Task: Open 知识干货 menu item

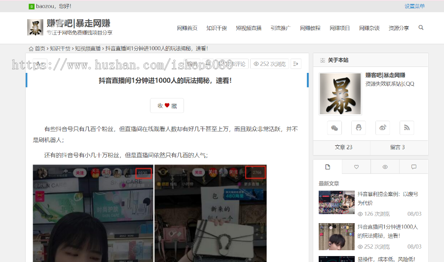Action: (217, 28)
